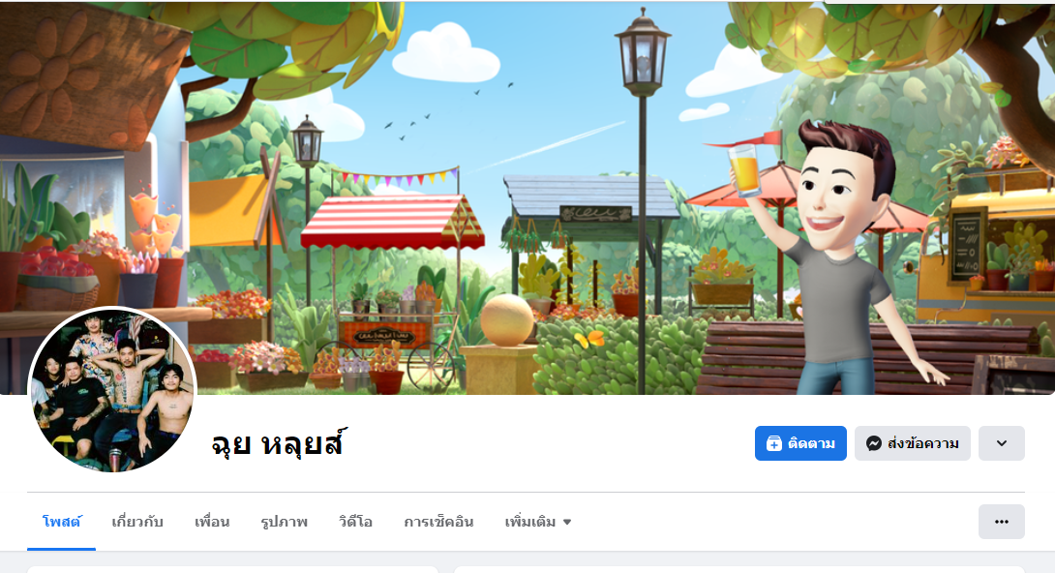Viewport: 1055px width, 573px height.
Task: Expand the เพิ่มเติม dropdown tab
Action: [x=537, y=522]
